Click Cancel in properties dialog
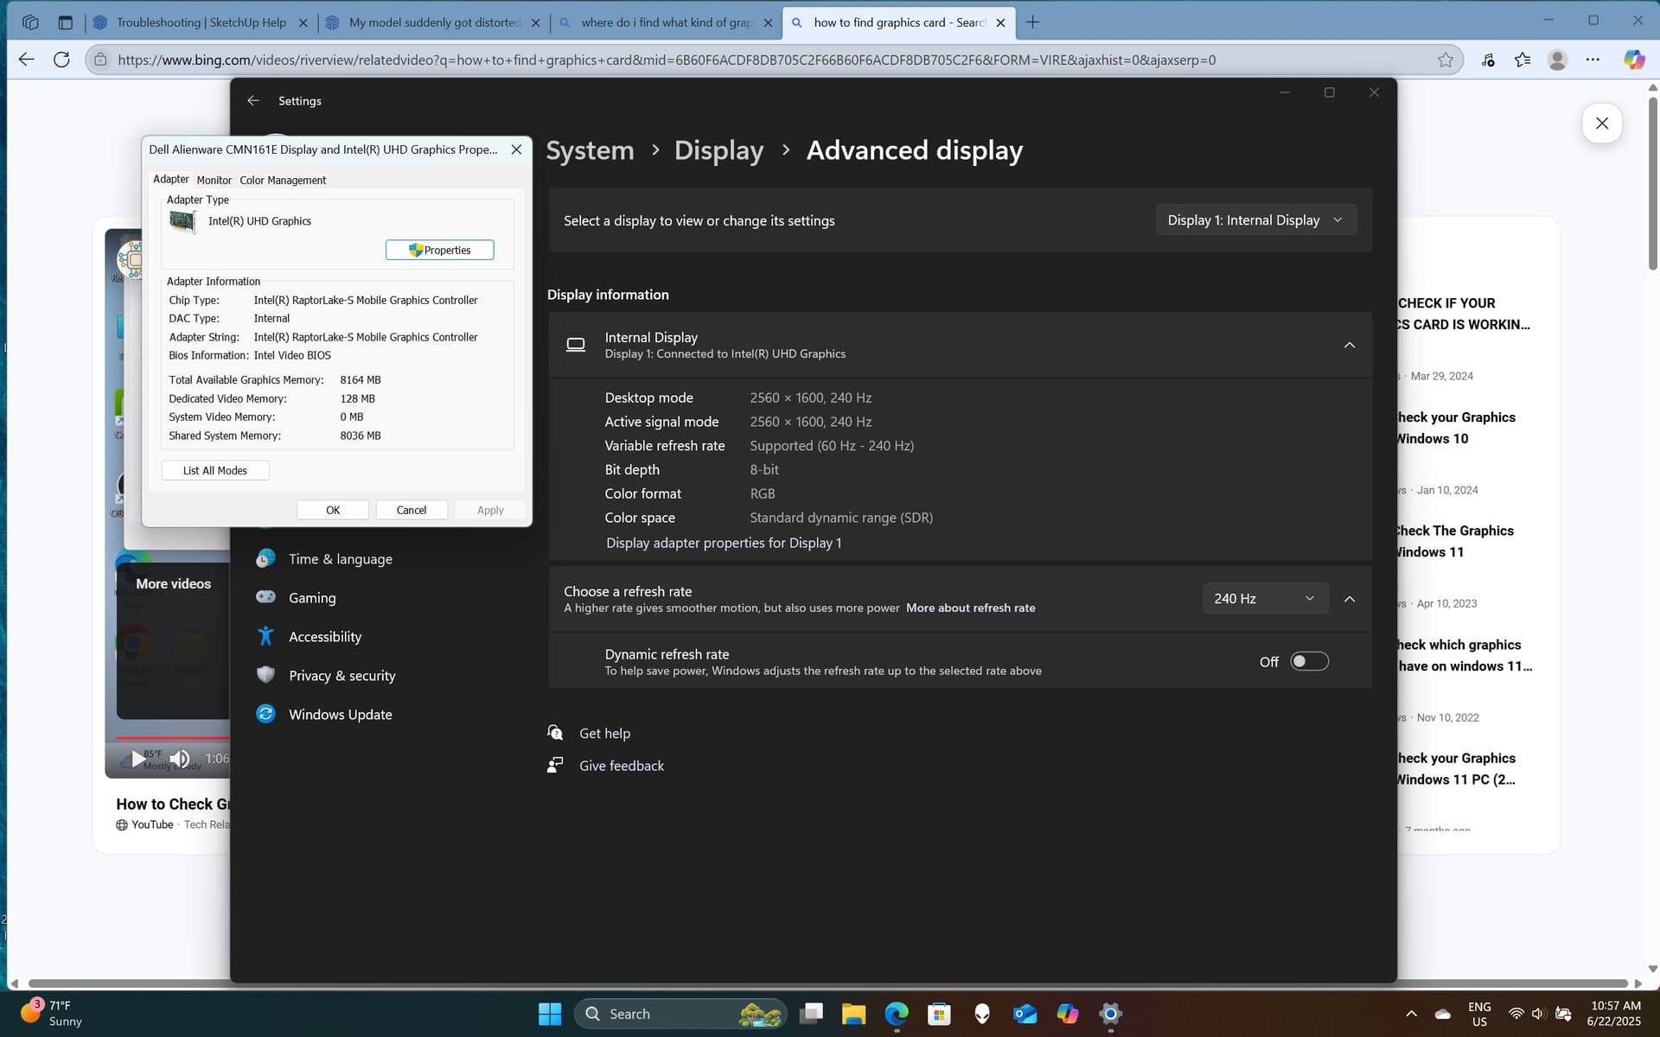This screenshot has height=1037, width=1660. pos(412,510)
